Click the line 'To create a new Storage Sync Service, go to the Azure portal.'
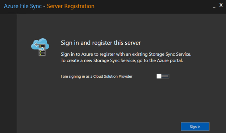226x133 pixels. [122, 60]
